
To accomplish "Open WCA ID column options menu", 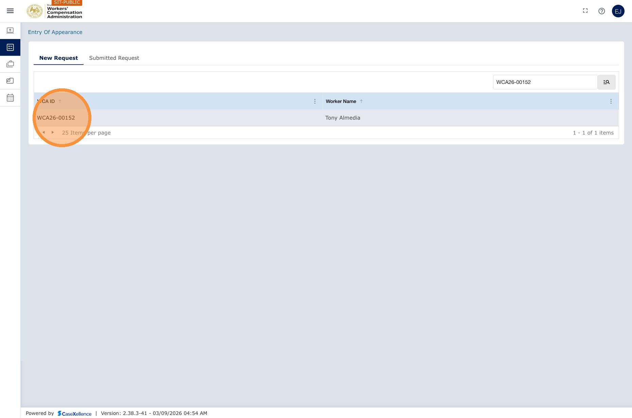I will (315, 101).
